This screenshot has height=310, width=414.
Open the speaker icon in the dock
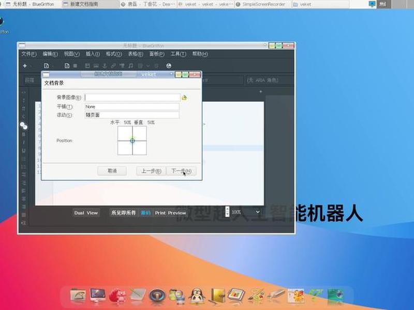coord(157,295)
